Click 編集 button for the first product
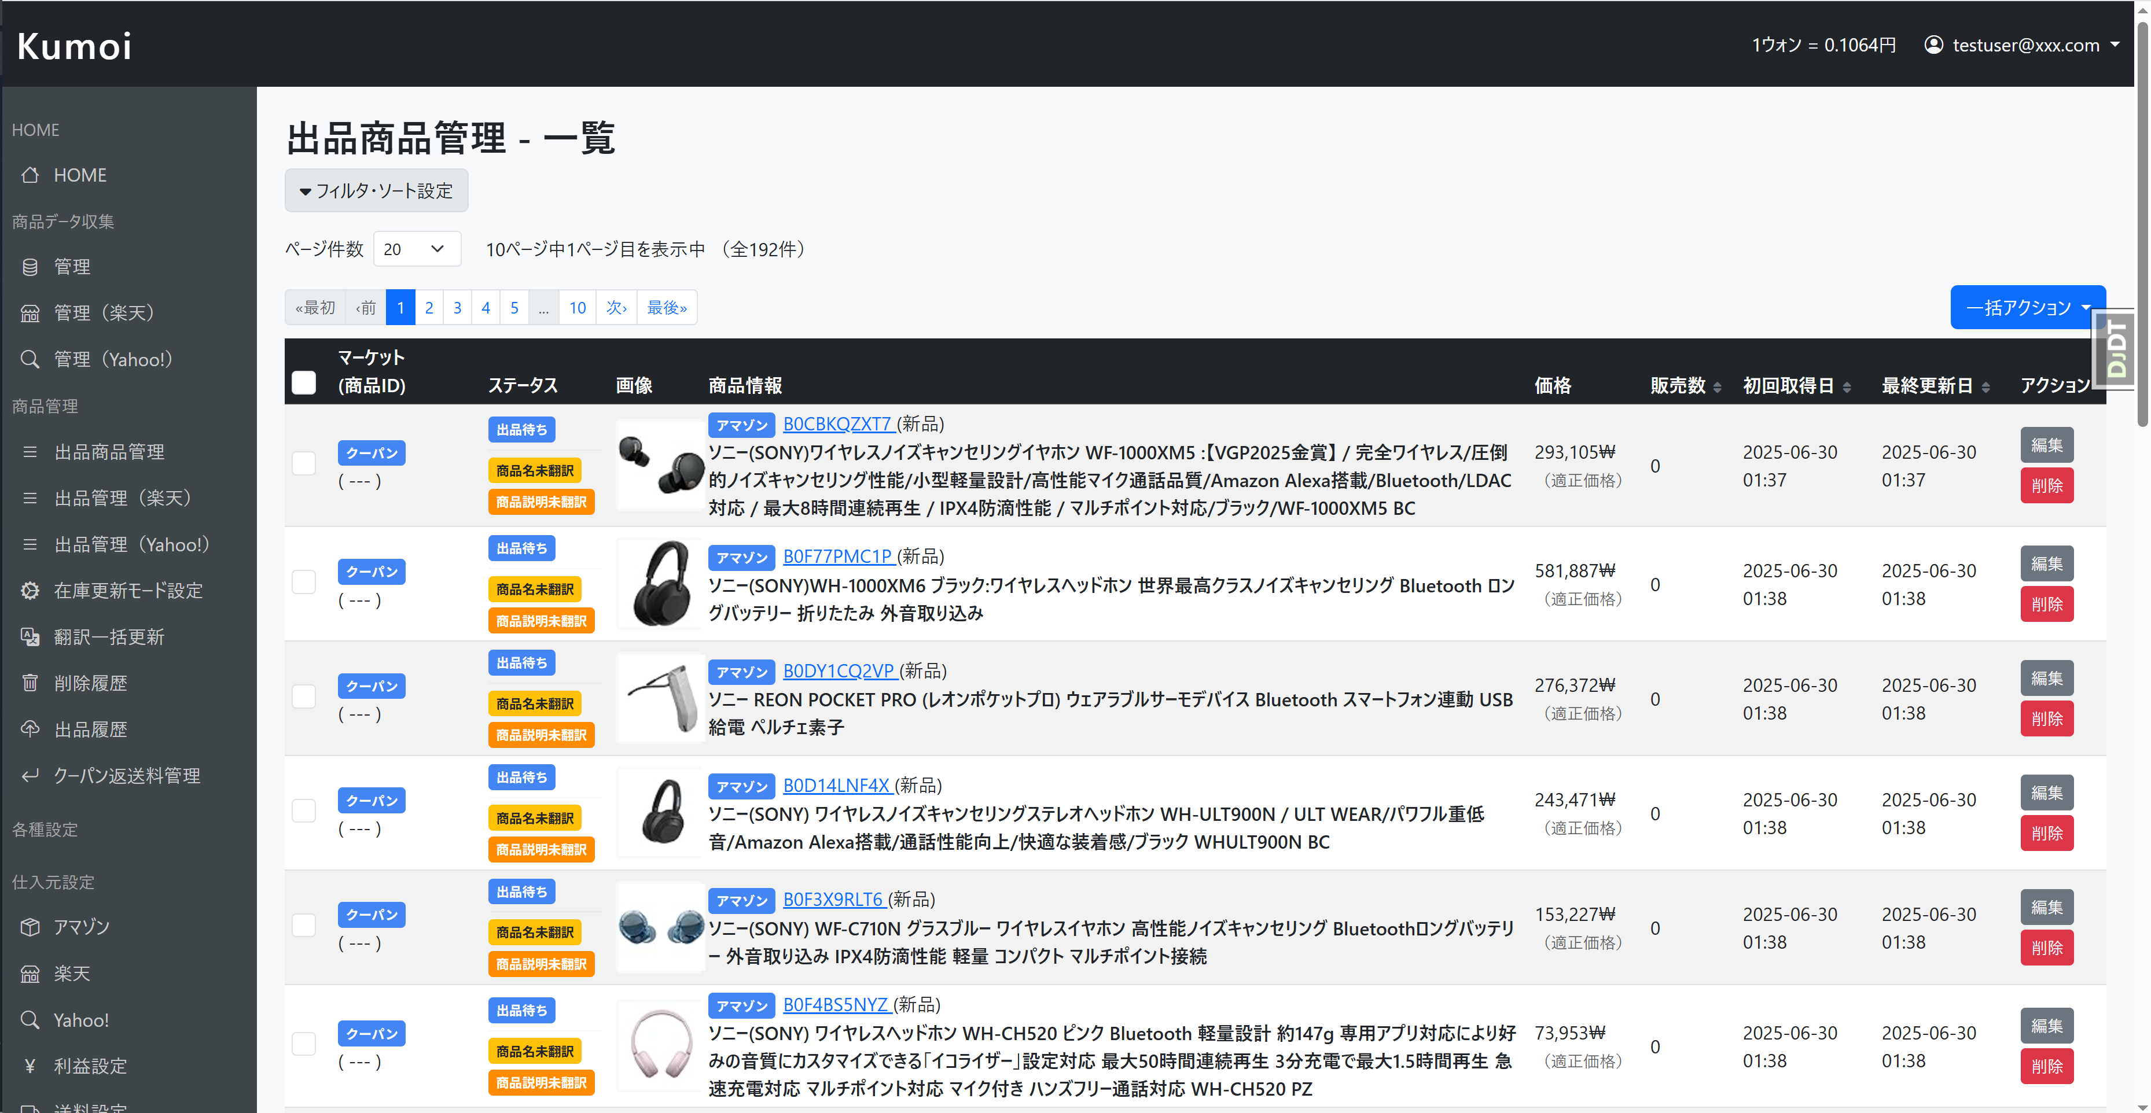This screenshot has height=1113, width=2151. coord(2047,445)
